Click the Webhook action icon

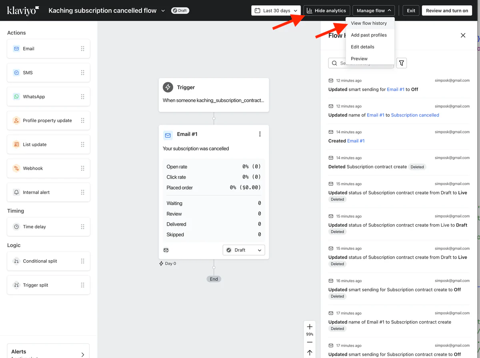coord(16,168)
